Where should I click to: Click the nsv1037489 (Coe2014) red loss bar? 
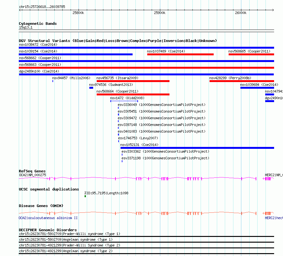(x=181, y=54)
